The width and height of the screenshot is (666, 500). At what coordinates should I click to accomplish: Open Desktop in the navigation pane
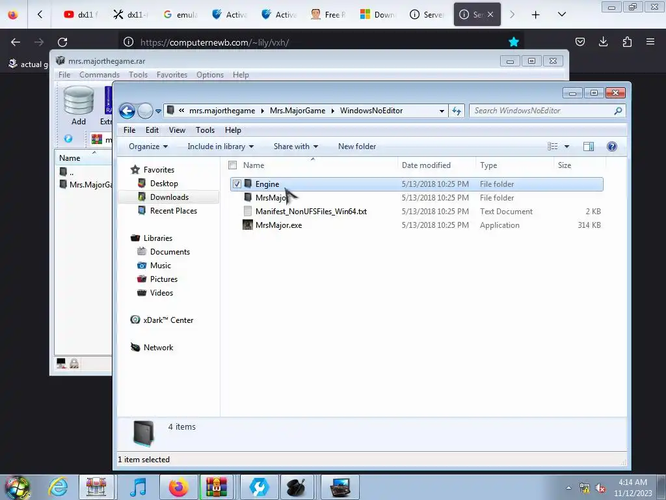point(164,183)
